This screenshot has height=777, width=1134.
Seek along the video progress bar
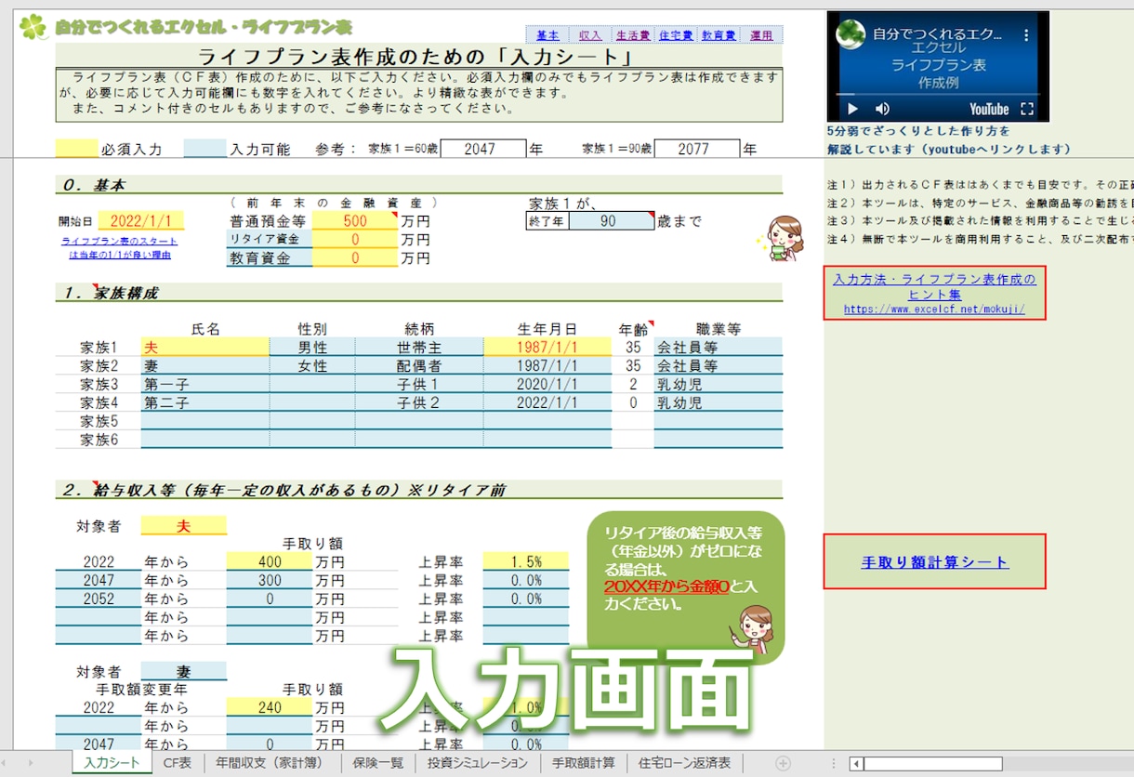coord(937,94)
